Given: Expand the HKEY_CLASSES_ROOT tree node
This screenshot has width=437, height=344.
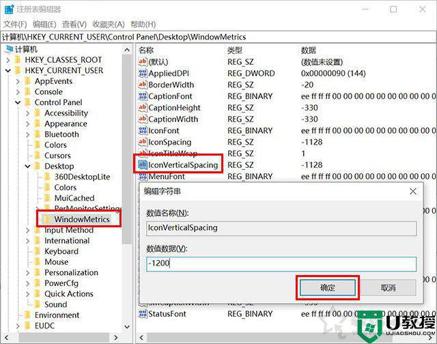Looking at the screenshot, I should (x=8, y=60).
